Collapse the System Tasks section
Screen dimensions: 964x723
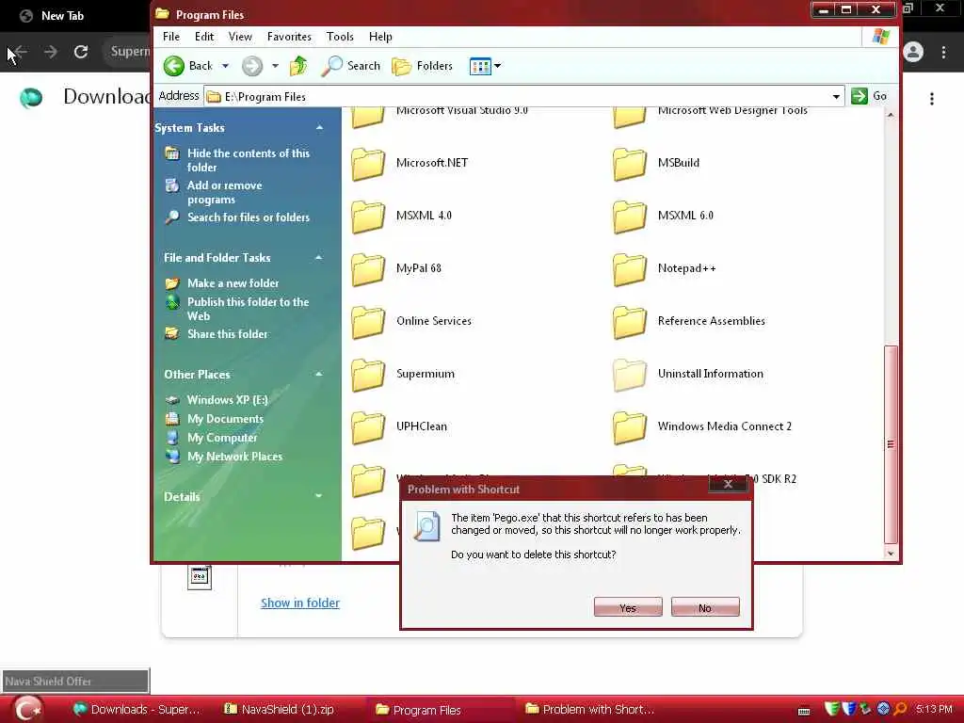(x=320, y=128)
